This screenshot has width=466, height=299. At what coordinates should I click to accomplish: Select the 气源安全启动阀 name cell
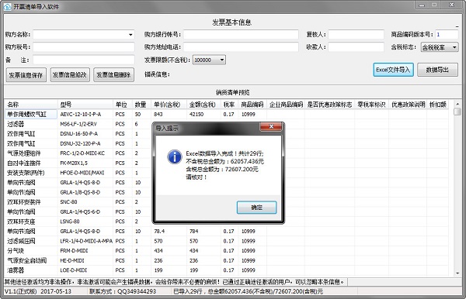coord(31,260)
